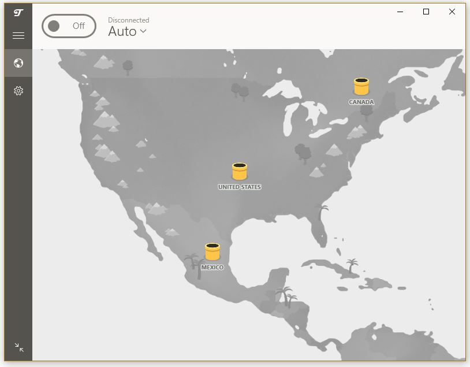Click the UNITED STATES map label

(240, 187)
